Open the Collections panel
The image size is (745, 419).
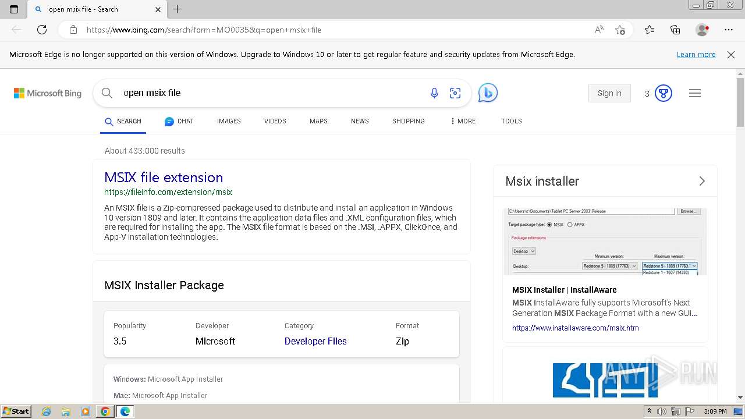675,30
